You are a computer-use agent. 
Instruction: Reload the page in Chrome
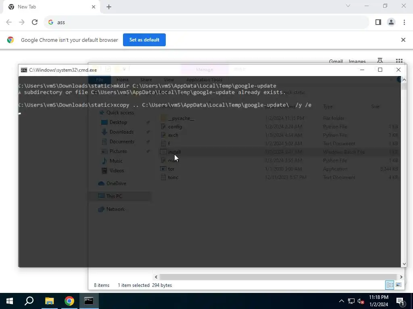click(35, 23)
